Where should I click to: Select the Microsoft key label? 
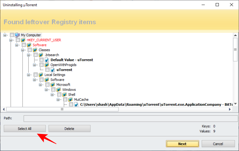tap(63, 85)
